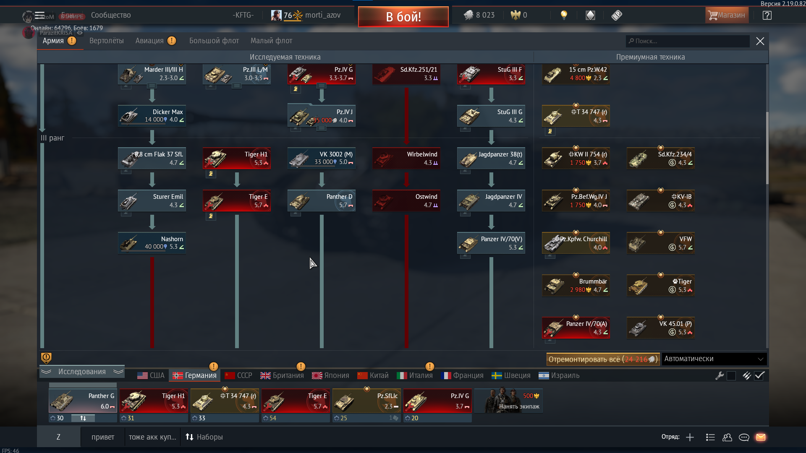
Task: Open the main hamburger menu
Action: (x=39, y=16)
